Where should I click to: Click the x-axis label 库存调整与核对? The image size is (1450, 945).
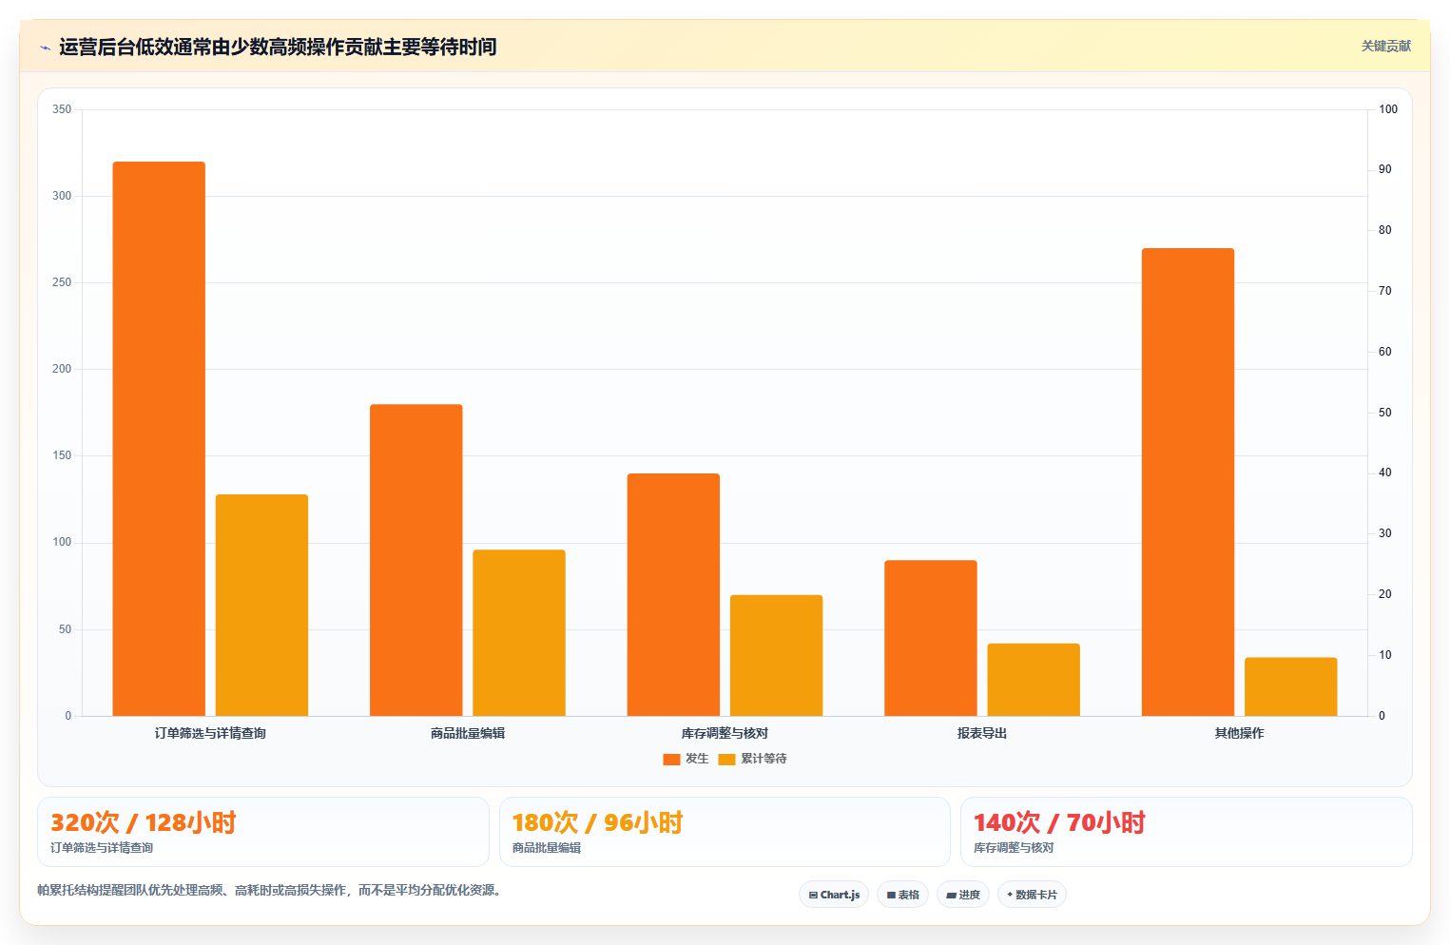click(725, 733)
